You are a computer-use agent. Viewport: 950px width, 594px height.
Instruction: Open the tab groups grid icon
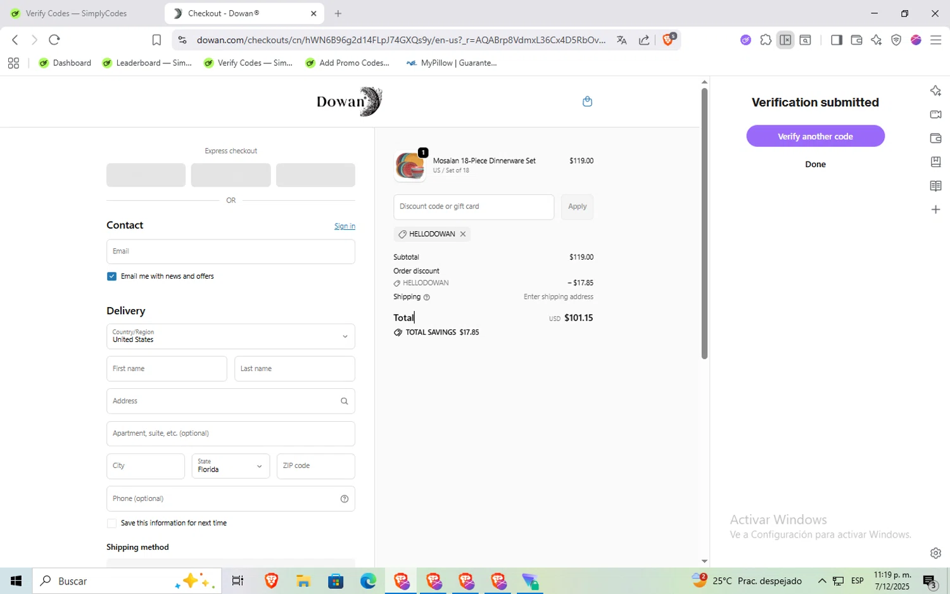[13, 63]
